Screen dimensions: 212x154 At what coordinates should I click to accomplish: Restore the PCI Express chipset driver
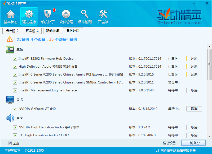194,74
